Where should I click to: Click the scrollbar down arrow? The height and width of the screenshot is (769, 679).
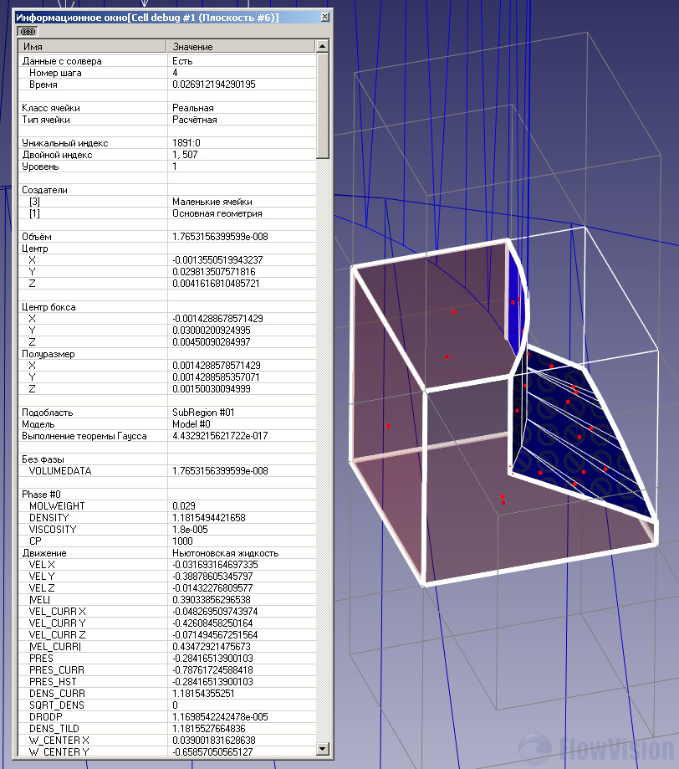pos(323,751)
